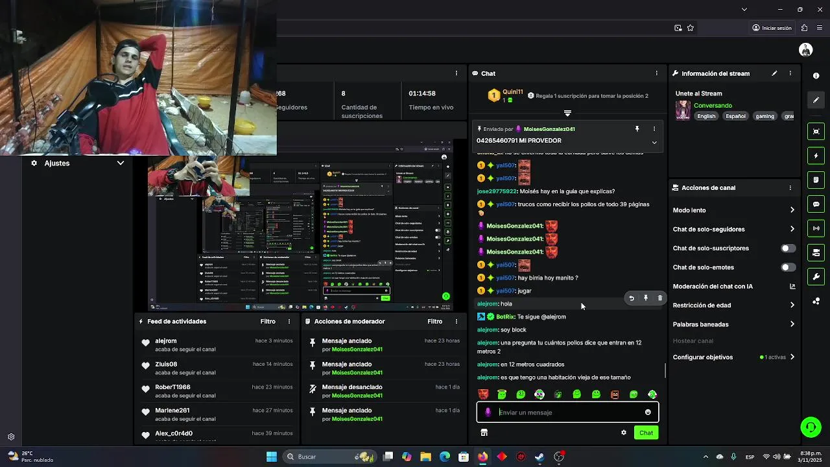Click BotRix username in chat
Screen dimensions: 830x467
[x=505, y=317]
